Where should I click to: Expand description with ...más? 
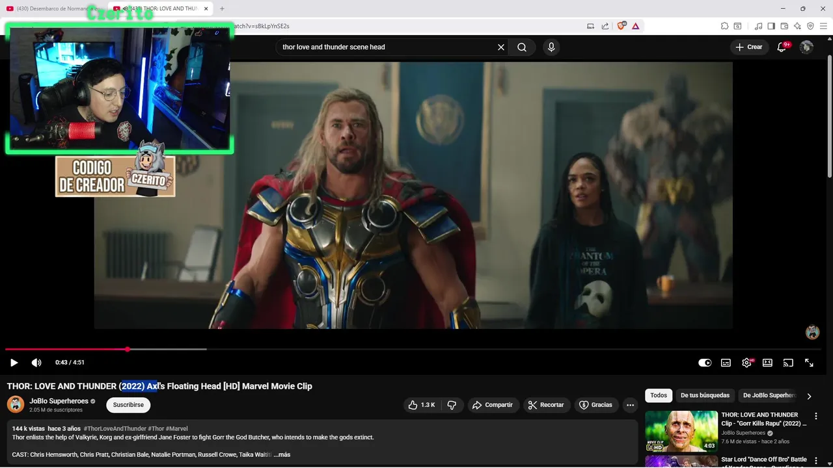[x=282, y=454]
